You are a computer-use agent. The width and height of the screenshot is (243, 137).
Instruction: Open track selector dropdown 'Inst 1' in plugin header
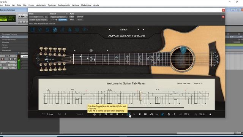[37, 17]
